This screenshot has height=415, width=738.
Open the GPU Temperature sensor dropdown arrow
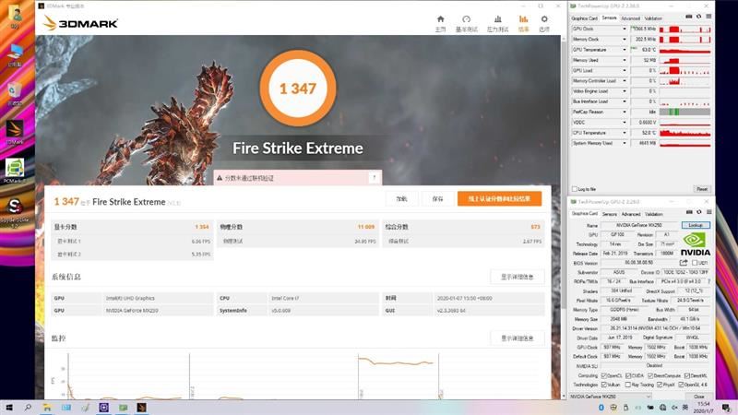point(625,50)
